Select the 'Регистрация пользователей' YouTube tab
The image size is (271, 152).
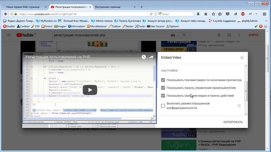pos(71,7)
